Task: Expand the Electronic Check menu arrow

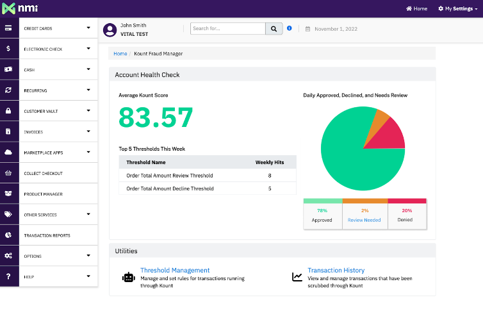Action: point(88,49)
